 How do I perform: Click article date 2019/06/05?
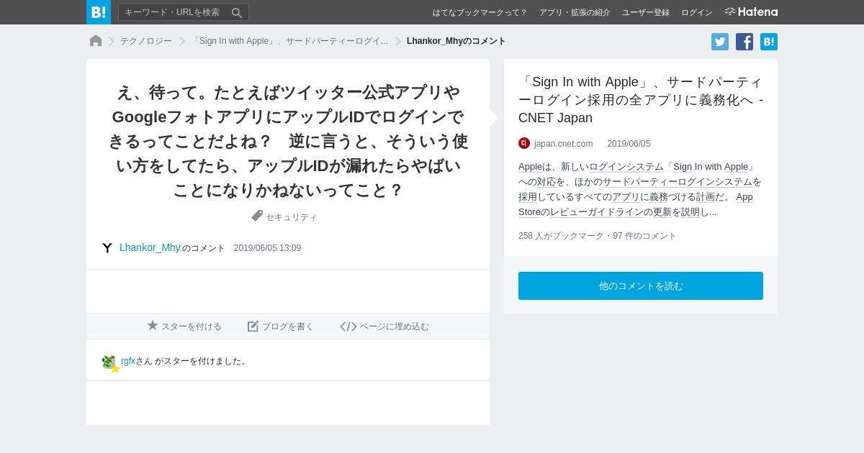(x=629, y=144)
